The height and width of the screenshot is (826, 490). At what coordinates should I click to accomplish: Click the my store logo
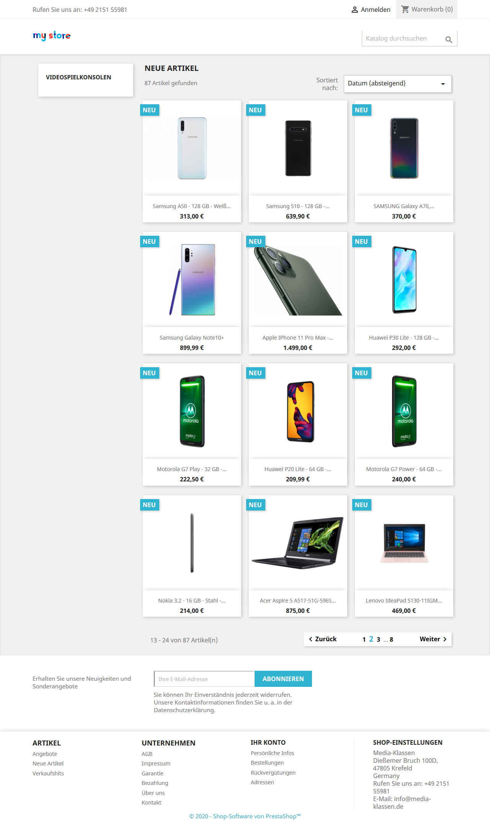pos(52,36)
